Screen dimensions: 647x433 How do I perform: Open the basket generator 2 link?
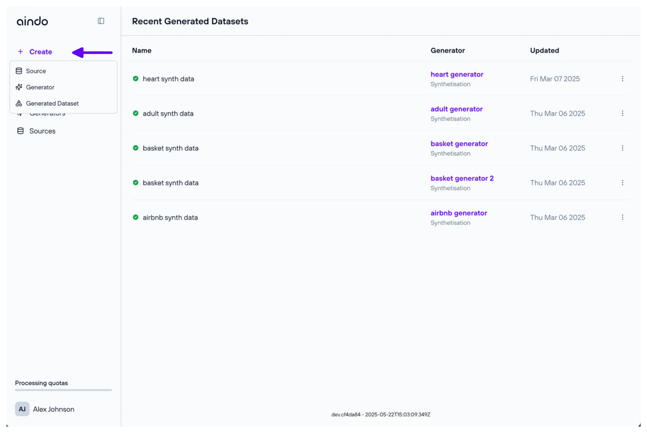pyautogui.click(x=462, y=178)
